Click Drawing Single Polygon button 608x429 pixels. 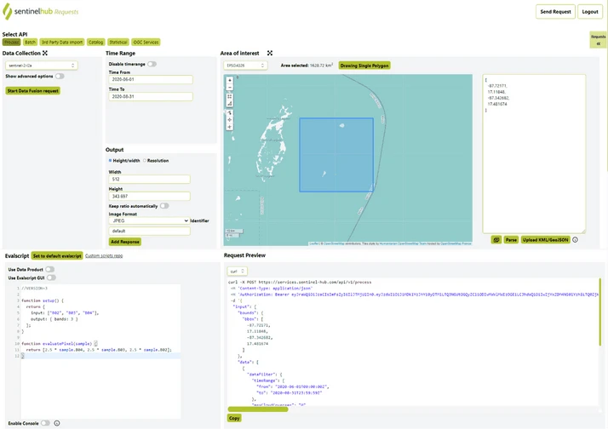[364, 66]
